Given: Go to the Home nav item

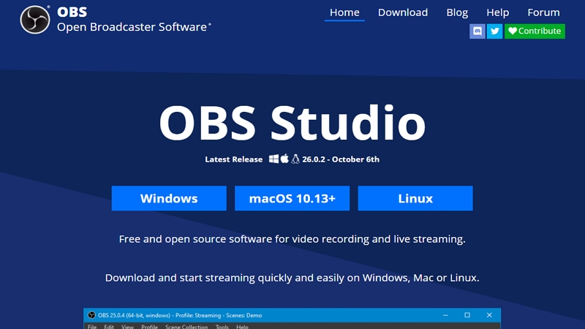Looking at the screenshot, I should (x=344, y=12).
